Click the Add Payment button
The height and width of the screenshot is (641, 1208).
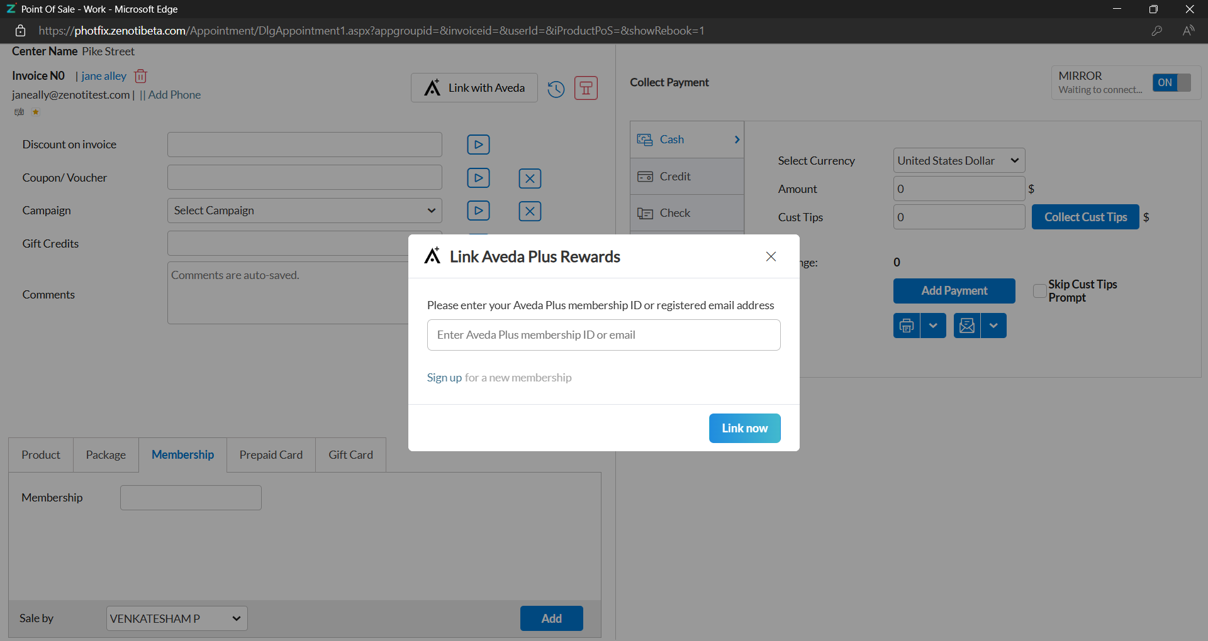(x=954, y=291)
